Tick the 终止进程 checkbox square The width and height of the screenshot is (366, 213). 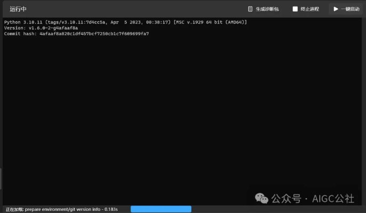pyautogui.click(x=295, y=9)
